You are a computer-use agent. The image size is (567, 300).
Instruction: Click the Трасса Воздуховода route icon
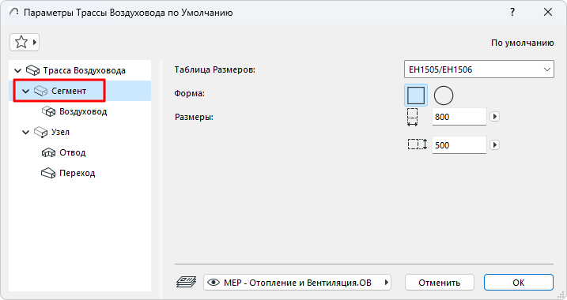[x=32, y=70]
